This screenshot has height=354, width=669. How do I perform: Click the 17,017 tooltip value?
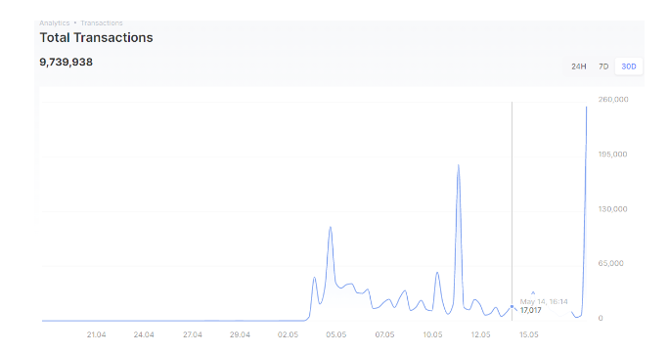[530, 311]
